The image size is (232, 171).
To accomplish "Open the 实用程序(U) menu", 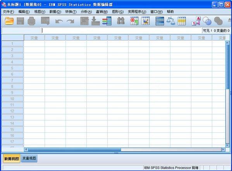I will (x=137, y=12).
